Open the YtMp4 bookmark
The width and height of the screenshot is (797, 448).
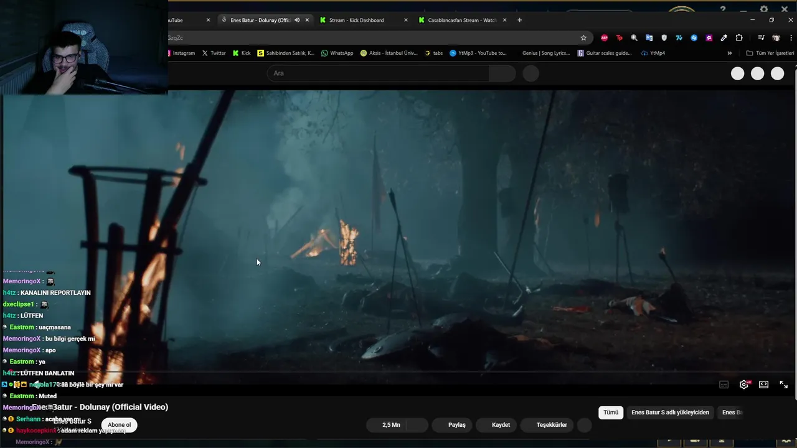pyautogui.click(x=653, y=53)
